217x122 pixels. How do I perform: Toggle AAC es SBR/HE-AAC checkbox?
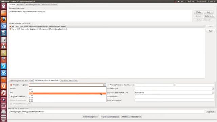[11, 104]
